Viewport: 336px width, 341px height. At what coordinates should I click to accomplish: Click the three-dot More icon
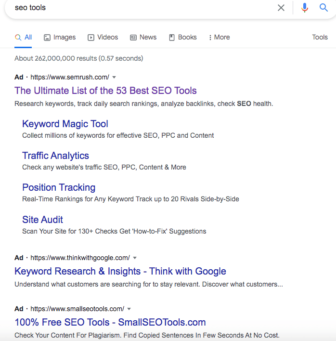[210, 38]
